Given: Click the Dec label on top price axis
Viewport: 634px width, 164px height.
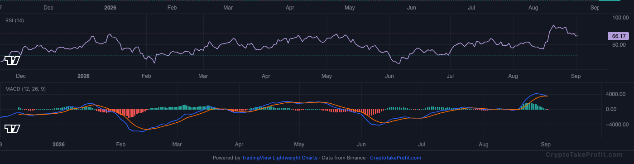Looking at the screenshot, I should click(x=48, y=8).
